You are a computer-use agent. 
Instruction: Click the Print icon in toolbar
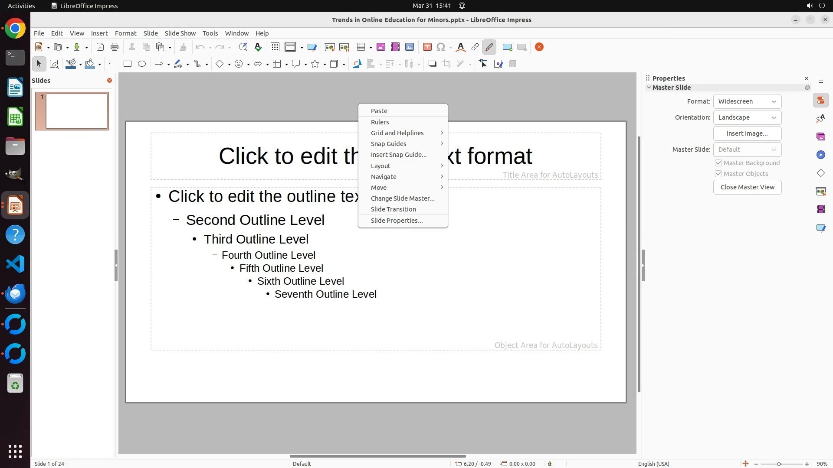(x=115, y=47)
